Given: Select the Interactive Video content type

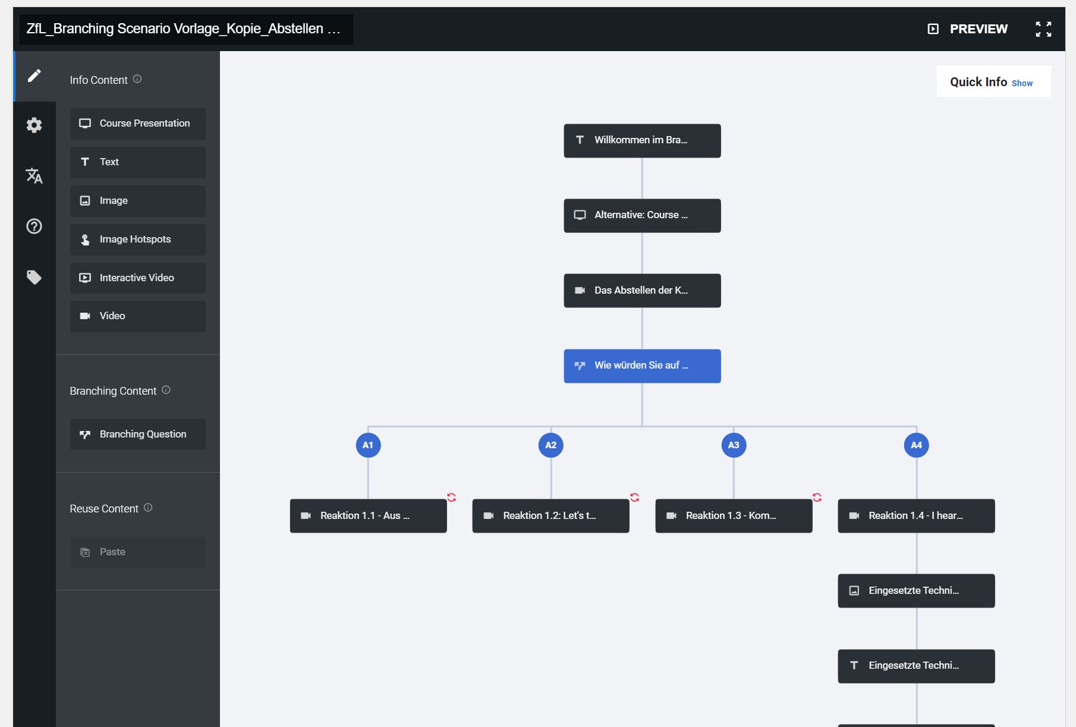Looking at the screenshot, I should pos(137,278).
